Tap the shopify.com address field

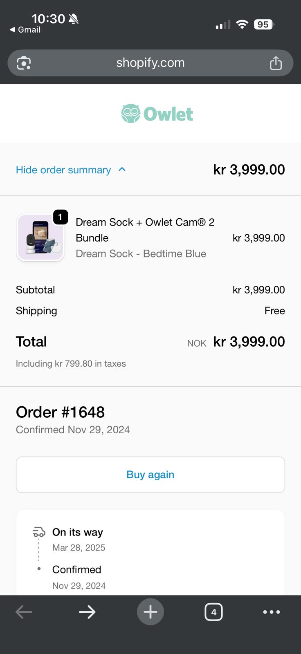click(150, 63)
